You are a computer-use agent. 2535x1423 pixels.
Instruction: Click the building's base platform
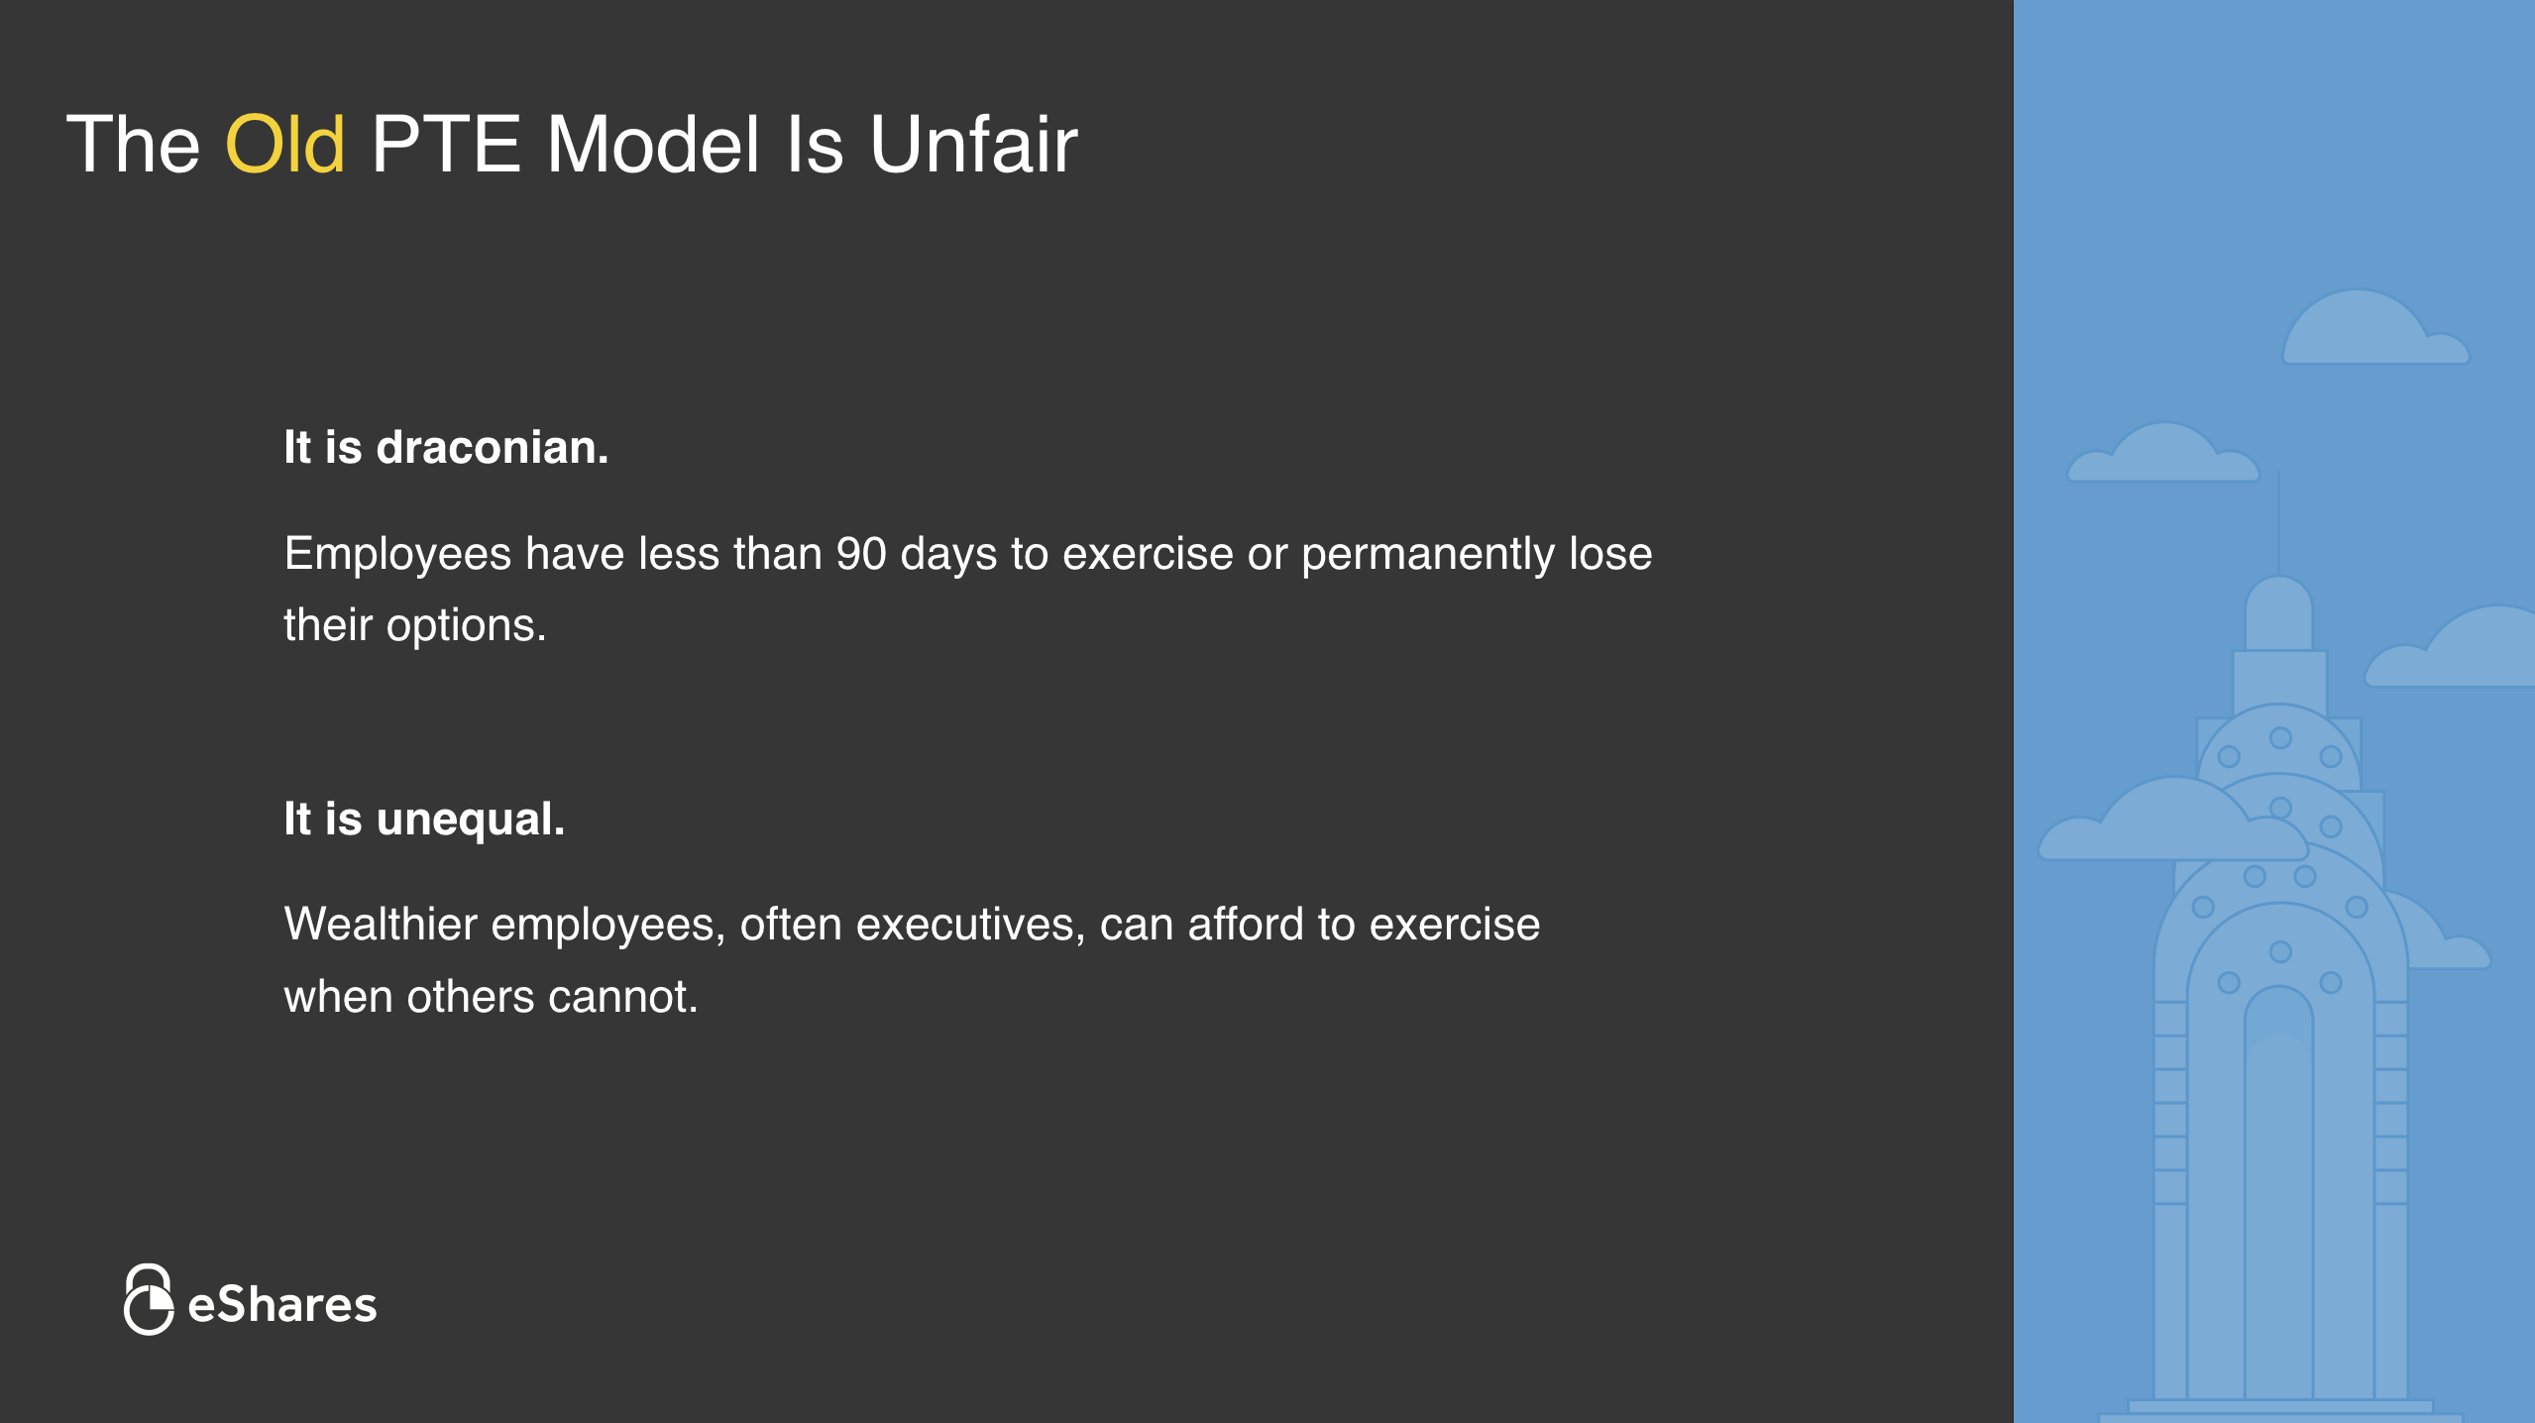click(2279, 1409)
